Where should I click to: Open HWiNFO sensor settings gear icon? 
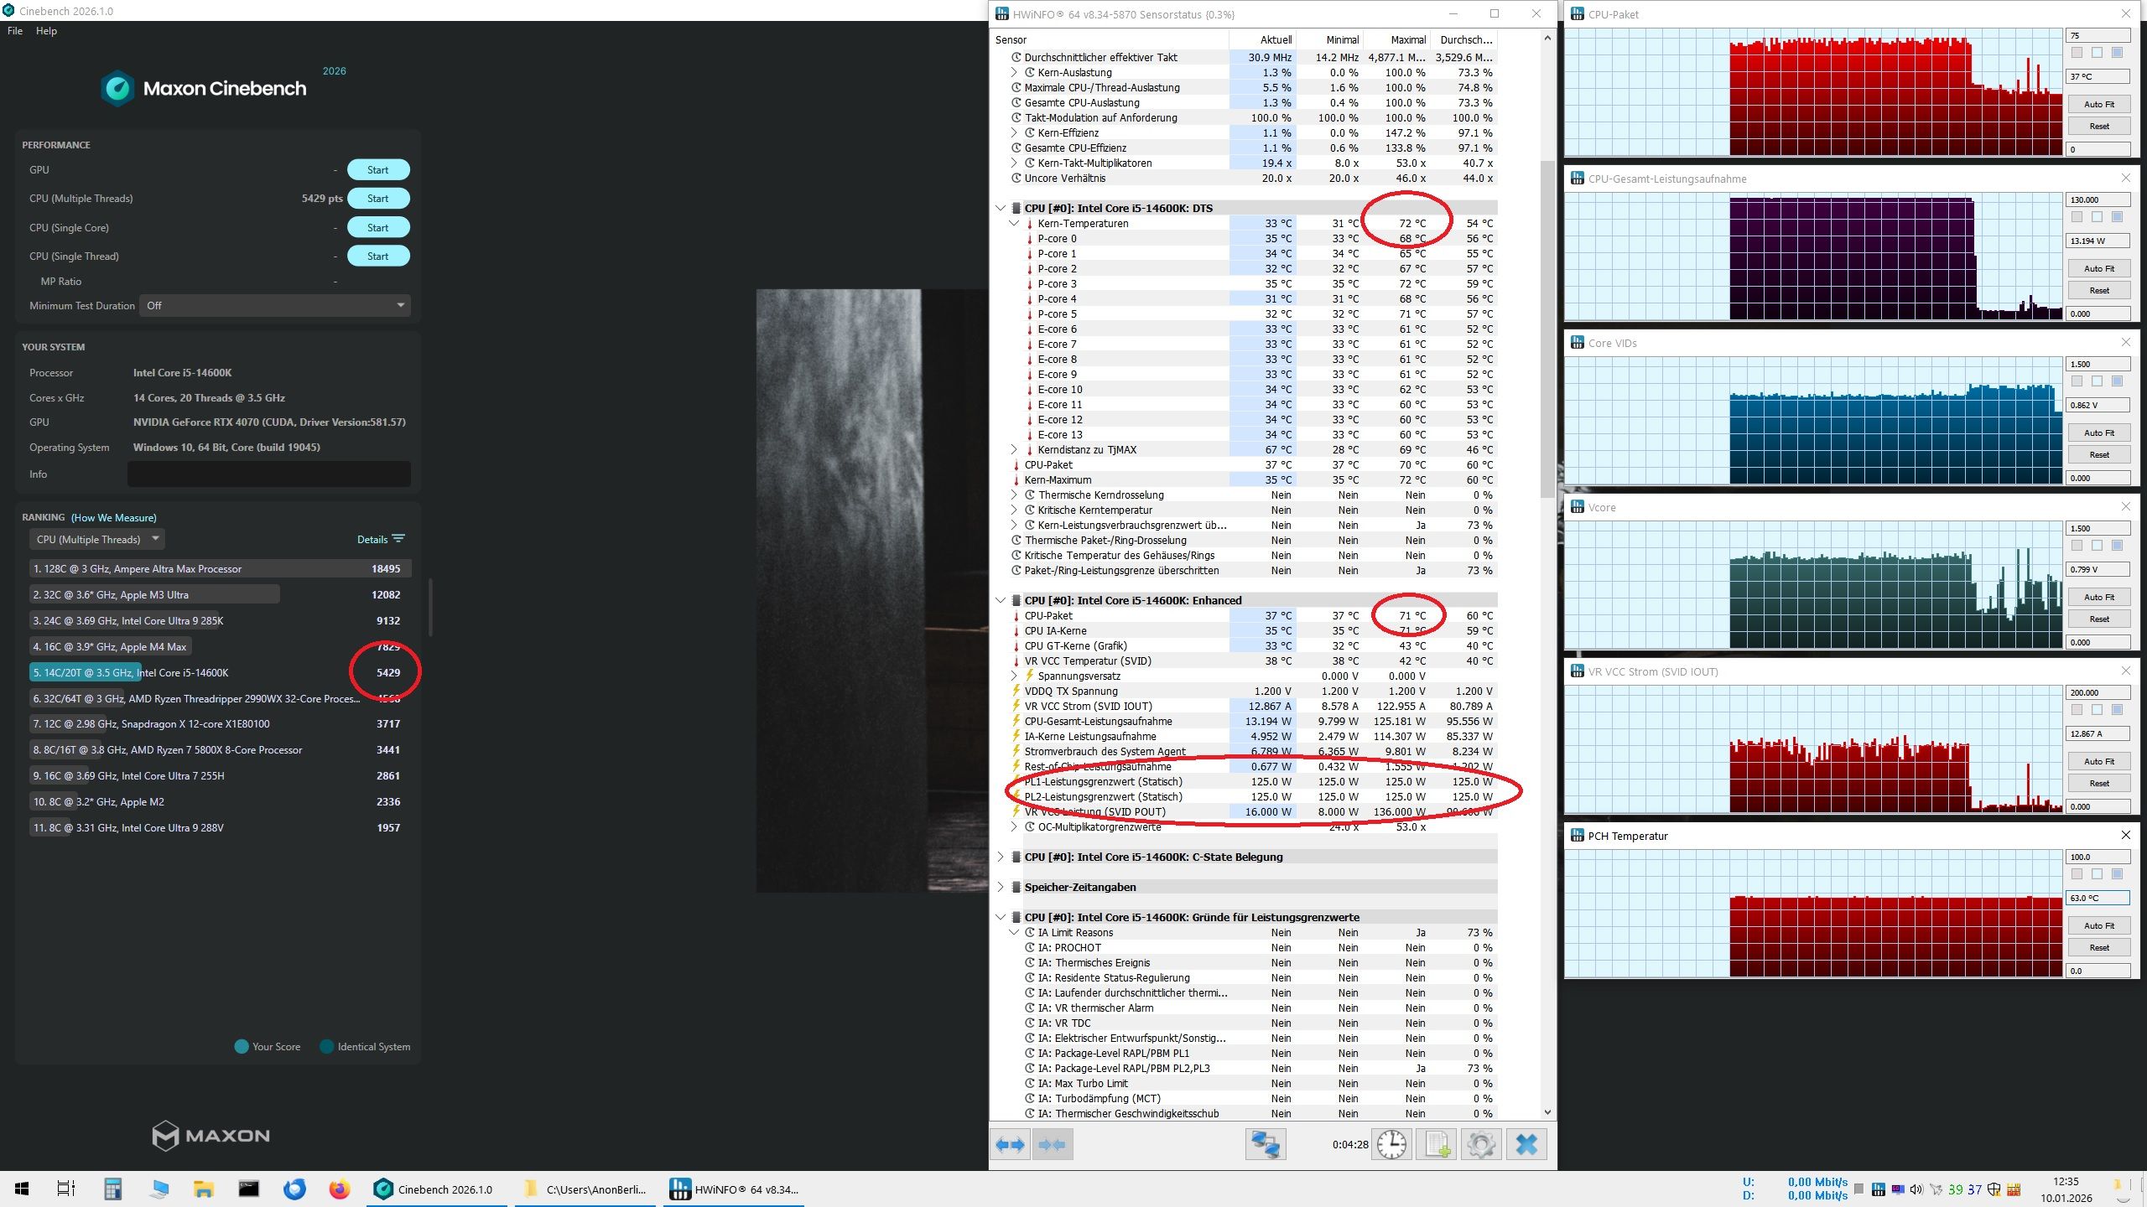pyautogui.click(x=1481, y=1144)
